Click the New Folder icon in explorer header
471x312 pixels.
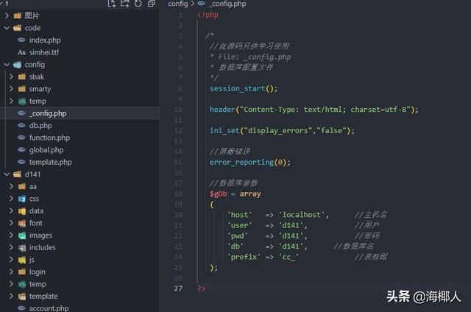[125, 4]
